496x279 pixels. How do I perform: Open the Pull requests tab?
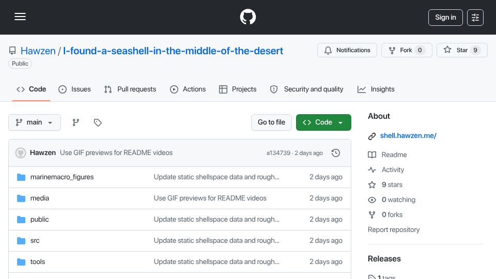pos(130,89)
